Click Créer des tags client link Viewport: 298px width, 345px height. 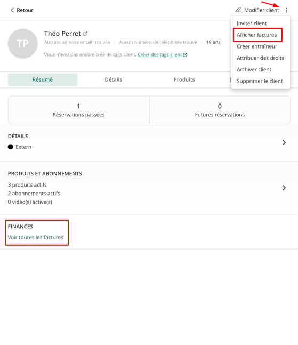click(160, 54)
